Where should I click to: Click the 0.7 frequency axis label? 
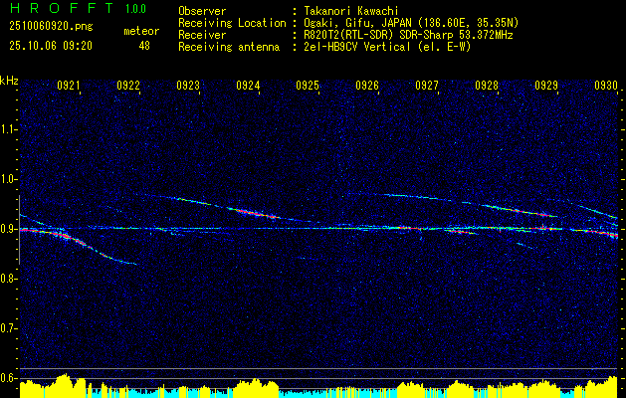click(9, 327)
